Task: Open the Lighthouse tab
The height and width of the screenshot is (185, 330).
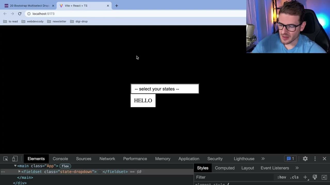Action: tap(244, 159)
